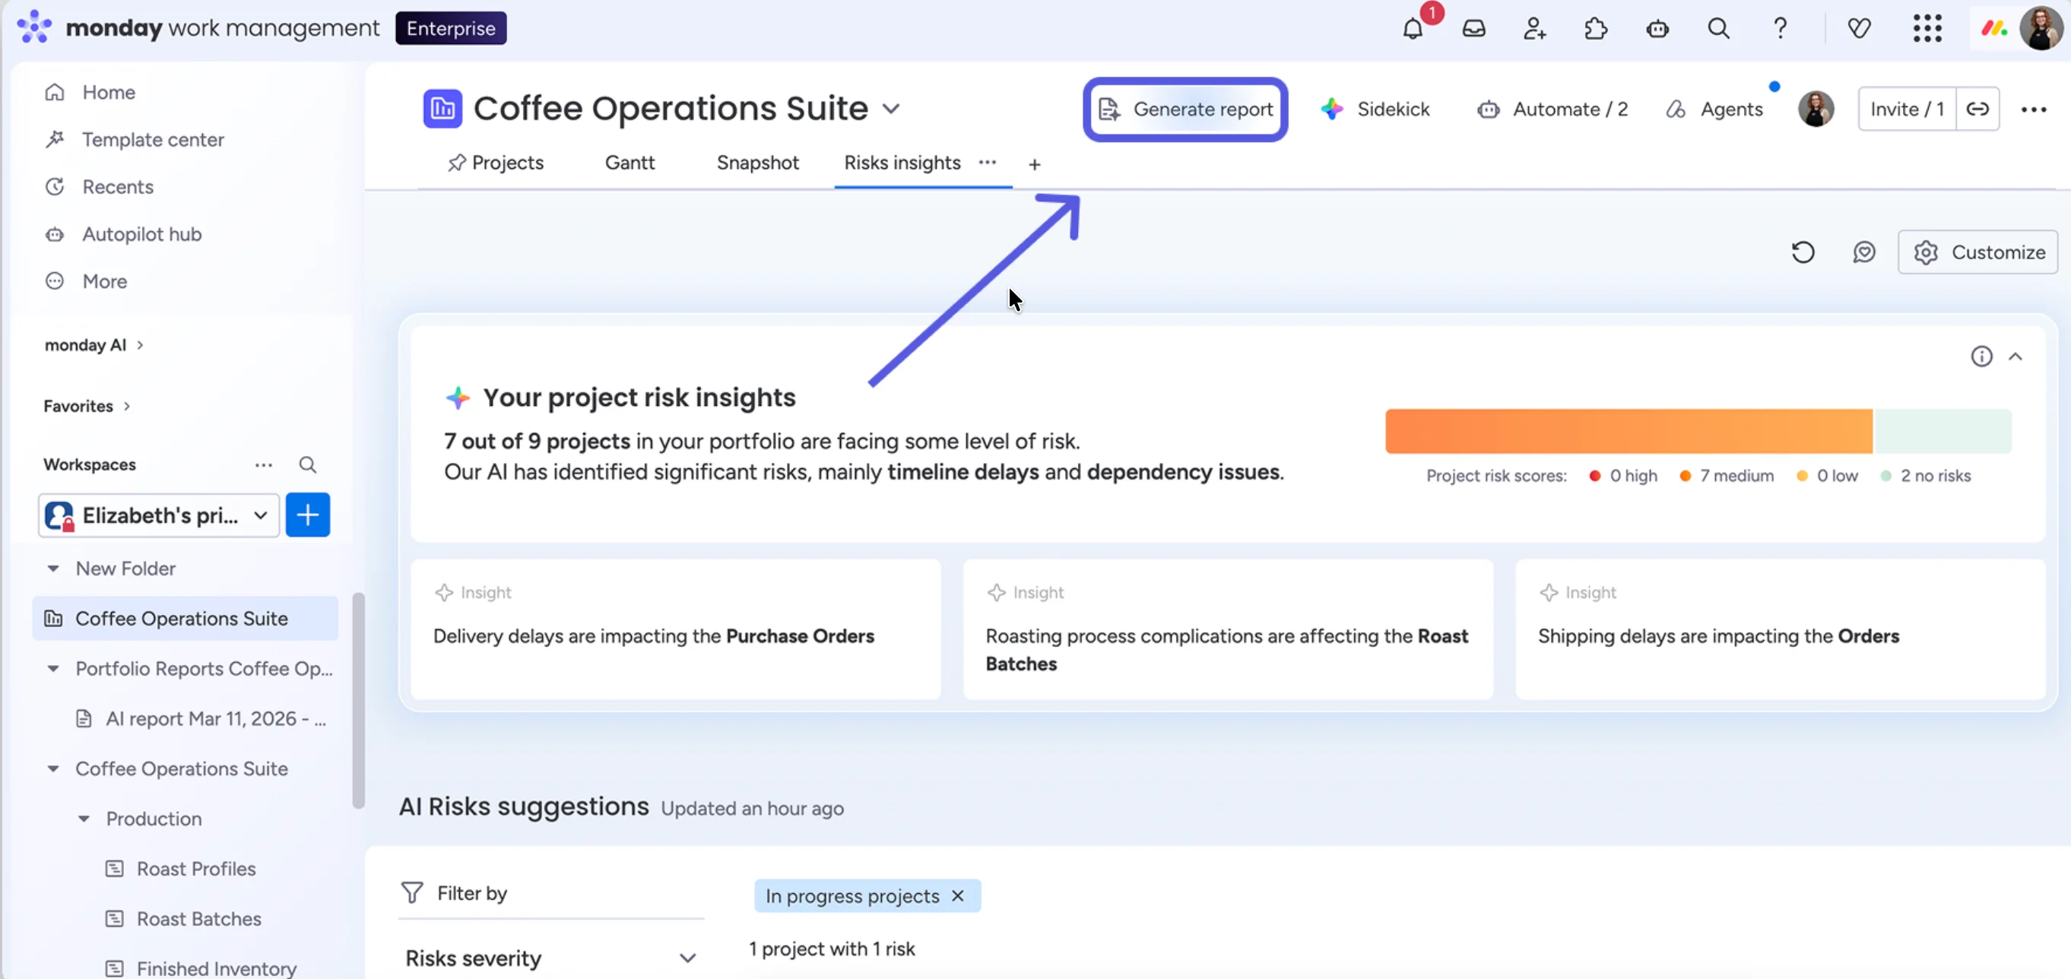Screen dimensions: 2071x979
Task: Open the notifications bell
Action: pyautogui.click(x=1413, y=29)
